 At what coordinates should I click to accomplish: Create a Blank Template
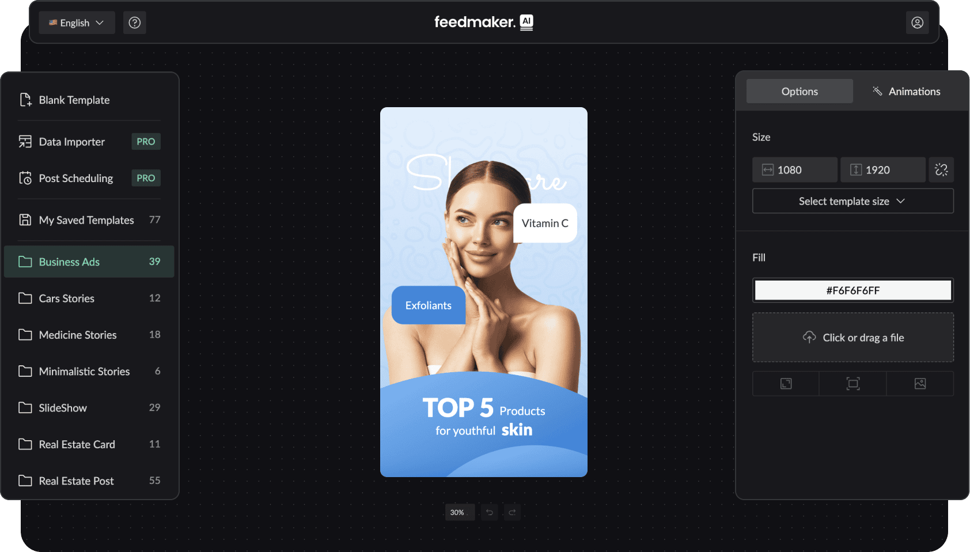[x=74, y=100]
